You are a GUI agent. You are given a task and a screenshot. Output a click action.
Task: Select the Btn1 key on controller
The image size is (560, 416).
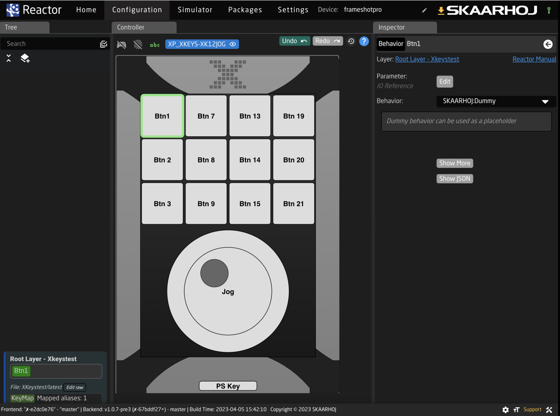pos(162,116)
